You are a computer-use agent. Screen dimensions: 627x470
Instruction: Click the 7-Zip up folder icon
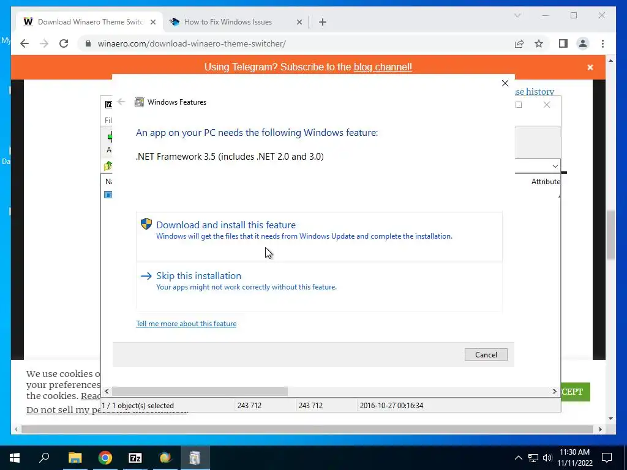click(108, 166)
